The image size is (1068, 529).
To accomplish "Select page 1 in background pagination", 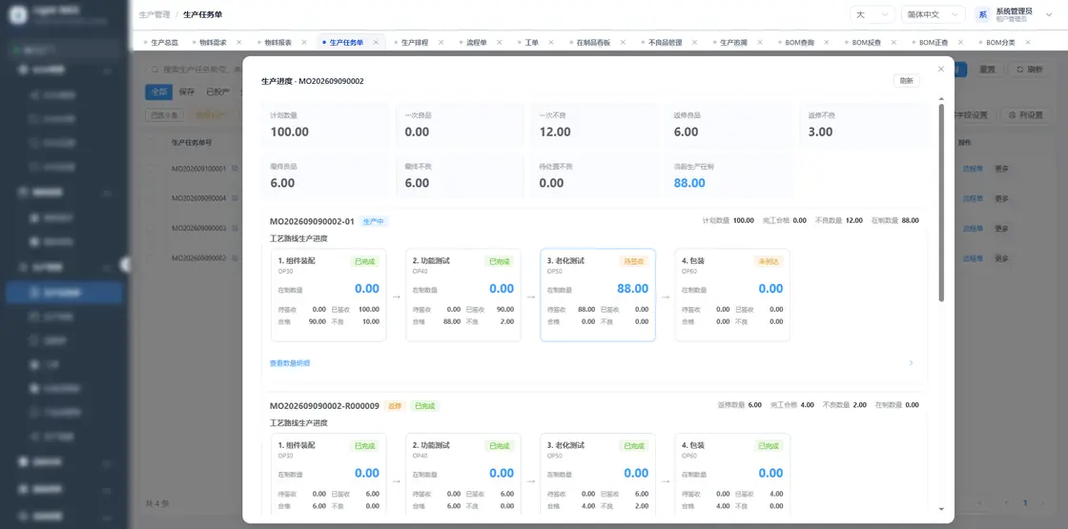I will click(1025, 503).
